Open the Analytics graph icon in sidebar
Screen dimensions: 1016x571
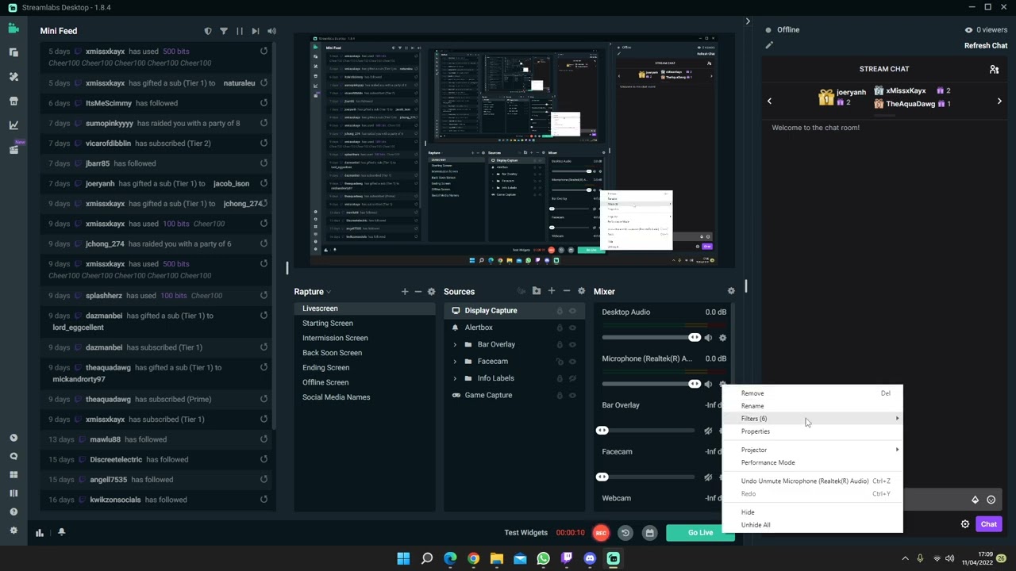pyautogui.click(x=13, y=125)
